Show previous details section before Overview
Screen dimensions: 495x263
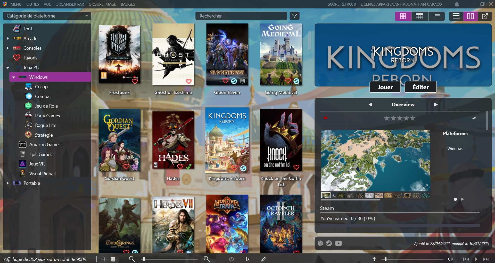click(x=370, y=104)
